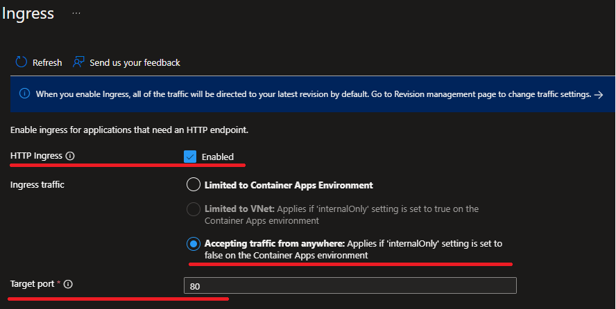Viewport: 616px width, 309px height.
Task: Click the Refresh text label
Action: click(47, 62)
